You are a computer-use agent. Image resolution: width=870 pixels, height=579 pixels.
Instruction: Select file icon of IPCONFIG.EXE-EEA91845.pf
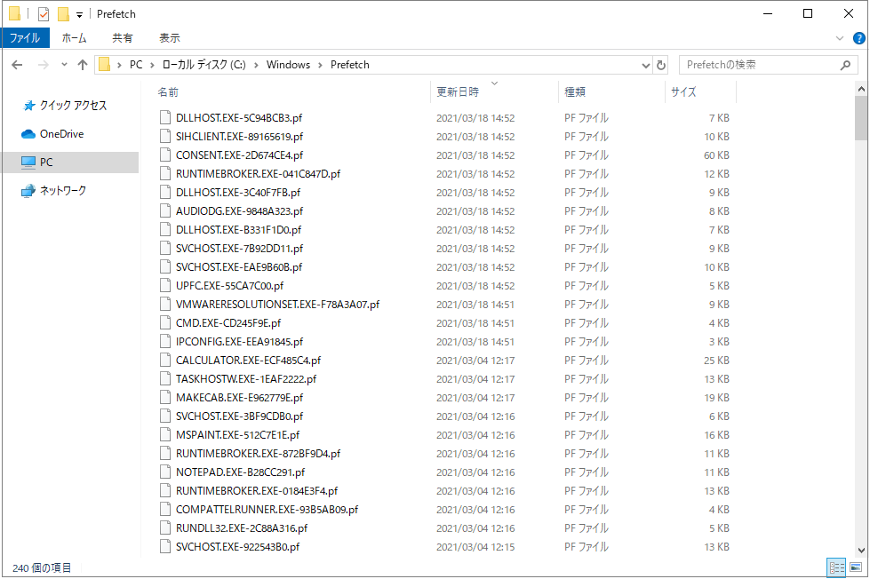coord(164,342)
